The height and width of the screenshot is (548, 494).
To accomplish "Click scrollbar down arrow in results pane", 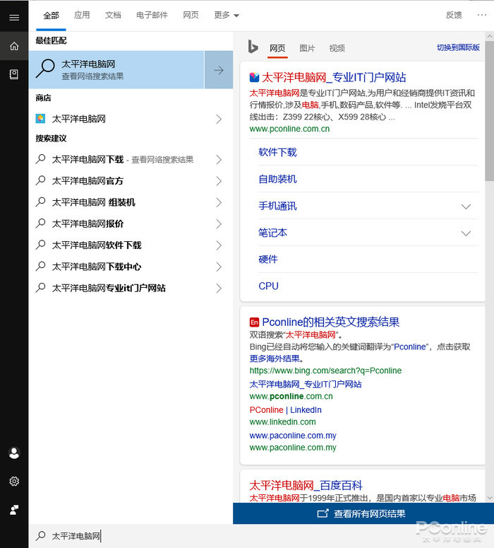I will click(x=489, y=498).
